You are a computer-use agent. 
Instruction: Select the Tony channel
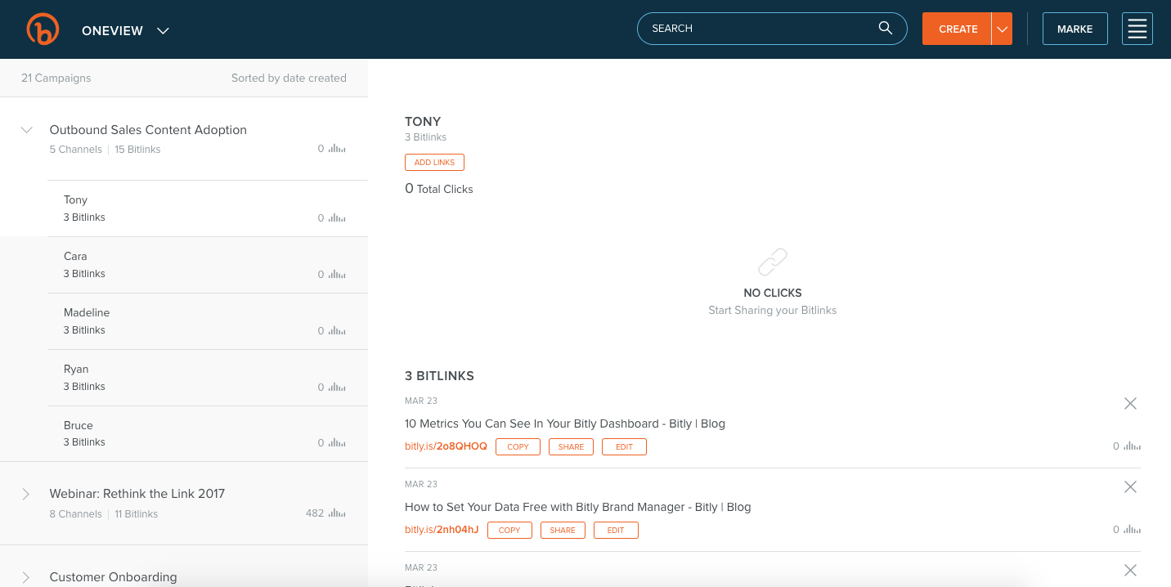tap(208, 208)
